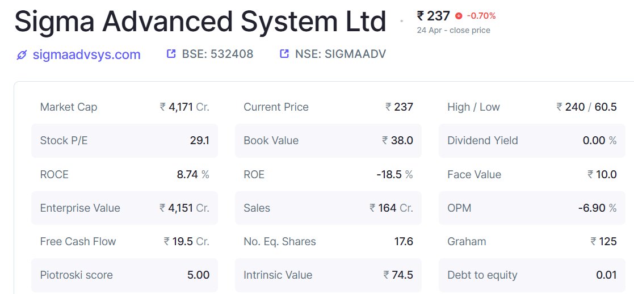The height and width of the screenshot is (294, 634).
Task: Click the external-link icon before BSE: 532408
Action: 171,53
